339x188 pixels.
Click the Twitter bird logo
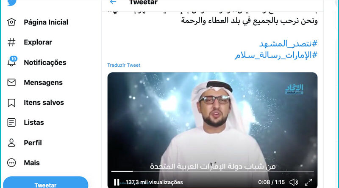click(11, 3)
